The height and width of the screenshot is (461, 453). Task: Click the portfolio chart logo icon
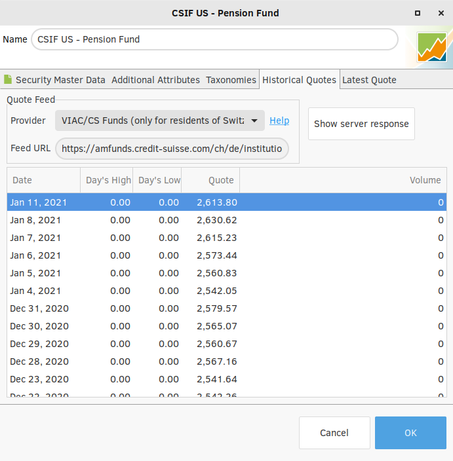click(432, 47)
